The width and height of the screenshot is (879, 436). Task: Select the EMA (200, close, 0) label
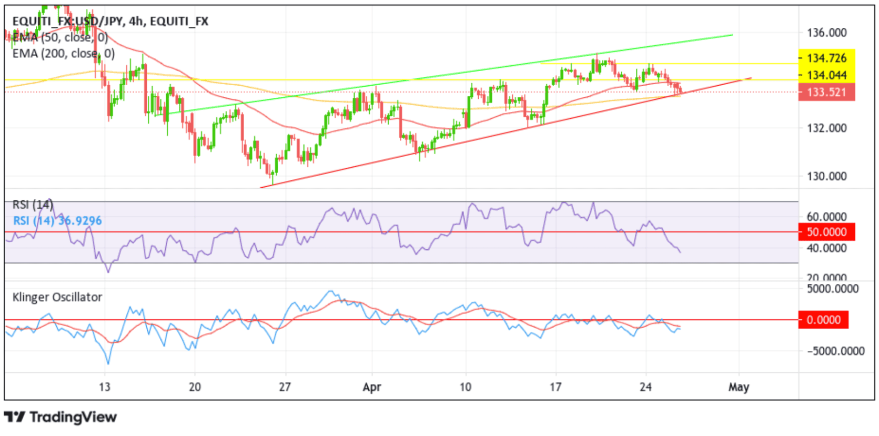(x=64, y=53)
